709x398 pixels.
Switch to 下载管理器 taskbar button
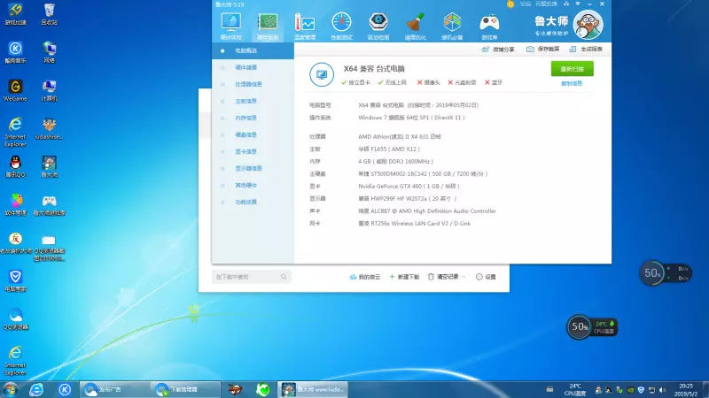[185, 389]
